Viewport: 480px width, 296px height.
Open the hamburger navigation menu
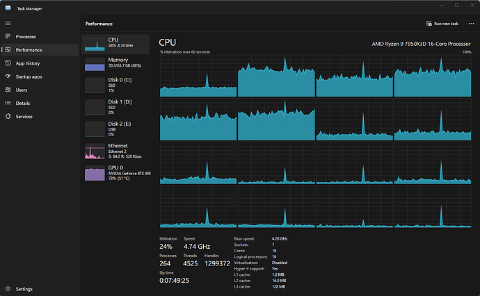click(8, 23)
